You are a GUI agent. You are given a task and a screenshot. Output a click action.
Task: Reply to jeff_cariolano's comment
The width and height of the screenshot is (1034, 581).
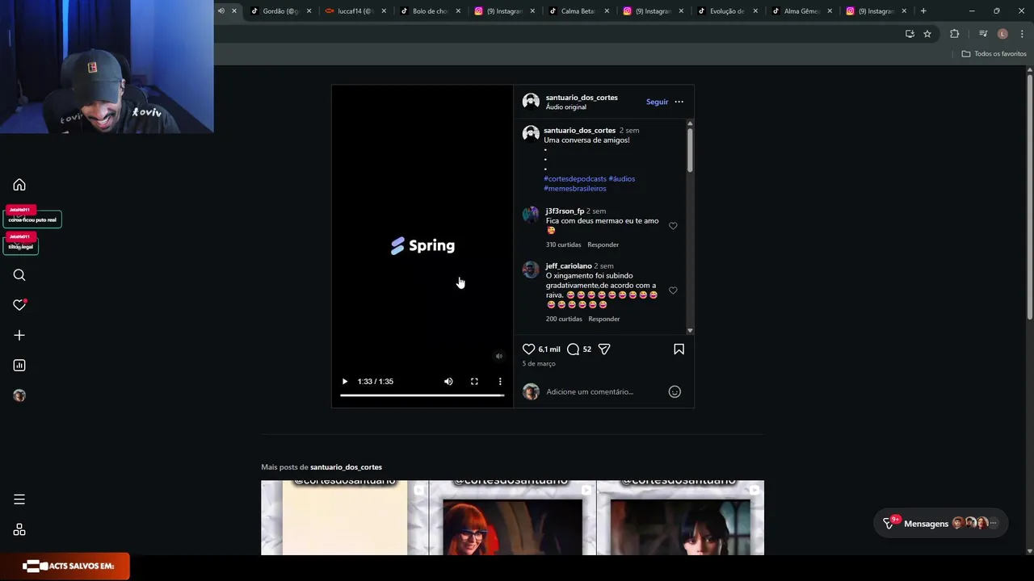(604, 319)
